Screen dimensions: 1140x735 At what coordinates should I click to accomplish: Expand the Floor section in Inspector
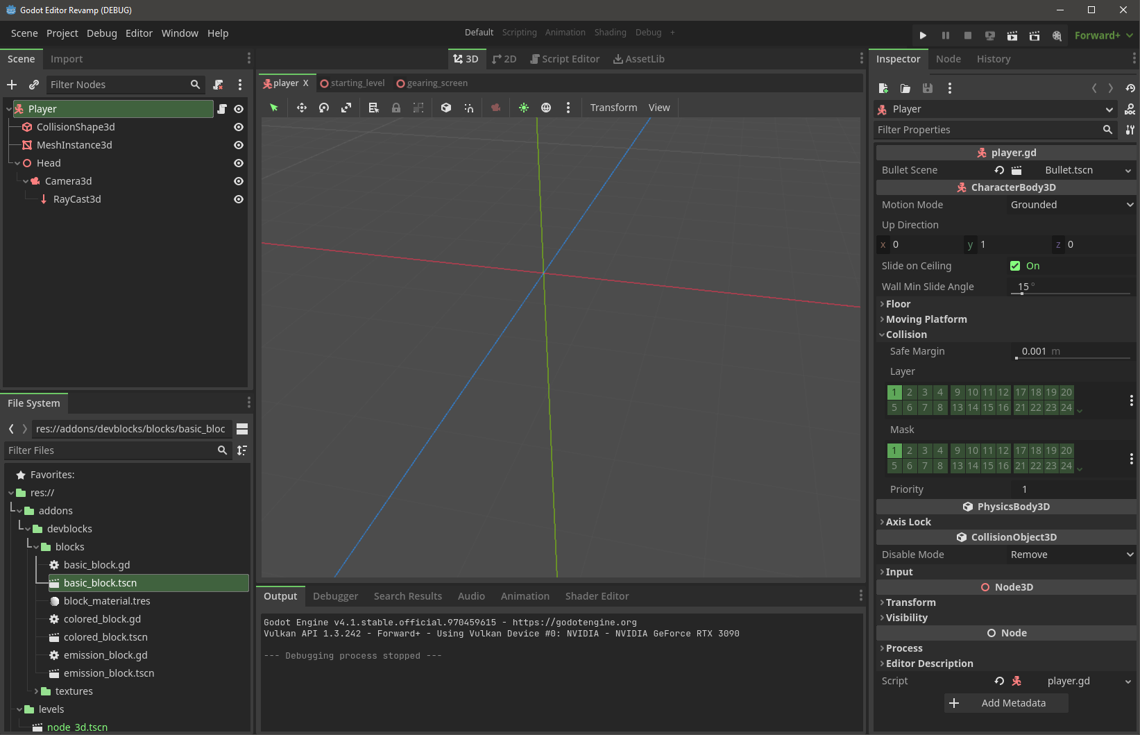pos(899,304)
